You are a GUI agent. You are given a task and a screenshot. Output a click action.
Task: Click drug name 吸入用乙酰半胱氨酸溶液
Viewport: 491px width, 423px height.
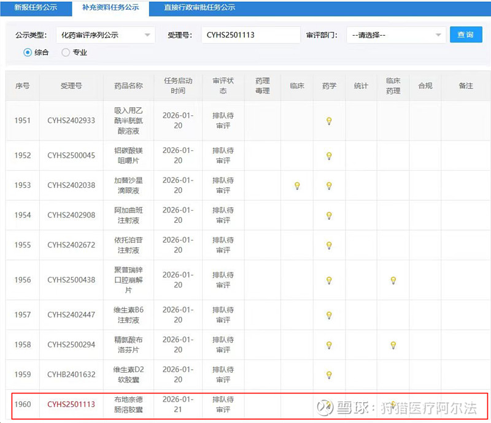pos(128,120)
